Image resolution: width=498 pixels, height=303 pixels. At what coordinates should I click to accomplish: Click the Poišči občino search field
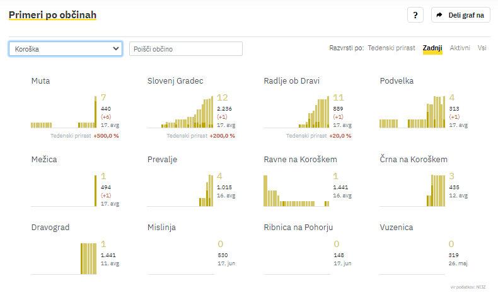(185, 48)
